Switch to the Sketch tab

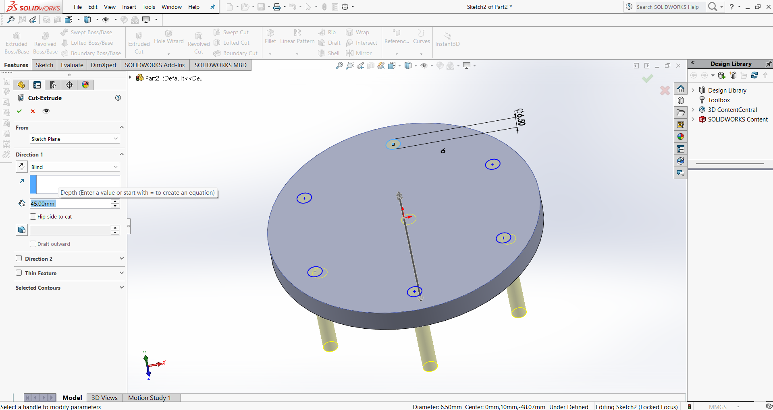pyautogui.click(x=44, y=65)
